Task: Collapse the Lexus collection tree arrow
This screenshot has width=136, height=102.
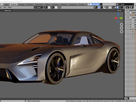Action: (128, 18)
